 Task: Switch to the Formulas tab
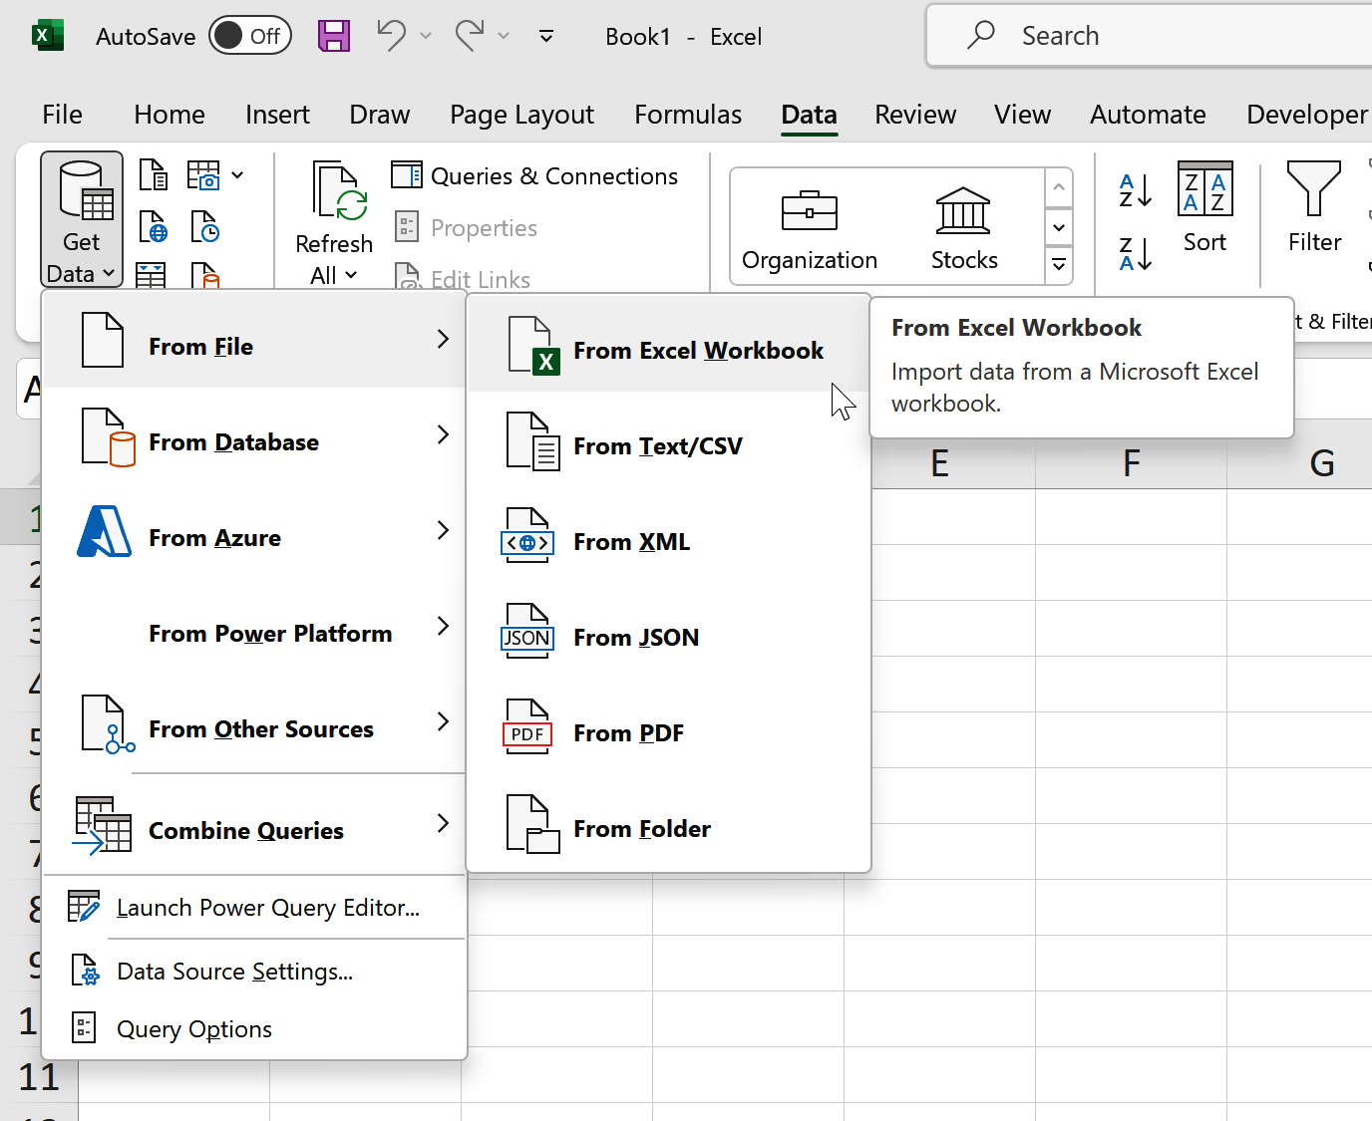(x=688, y=115)
